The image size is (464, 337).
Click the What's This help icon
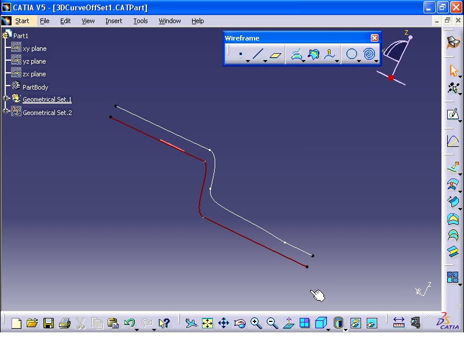point(164,323)
